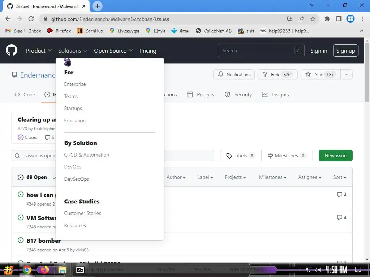Open the Labels button
This screenshot has width=370, height=277.
point(241,155)
